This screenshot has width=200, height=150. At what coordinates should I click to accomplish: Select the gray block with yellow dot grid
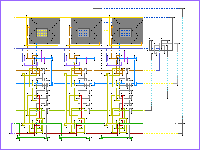45,31
